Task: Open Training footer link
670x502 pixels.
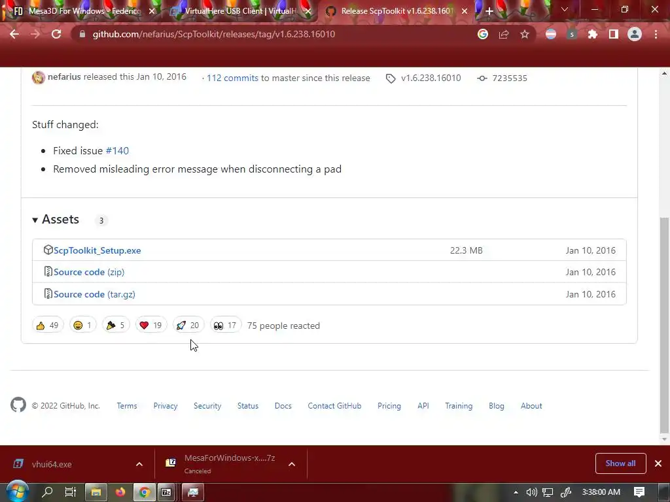Action: (459, 406)
